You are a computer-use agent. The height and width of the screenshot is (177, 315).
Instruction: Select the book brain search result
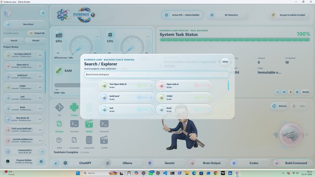tap(184, 109)
